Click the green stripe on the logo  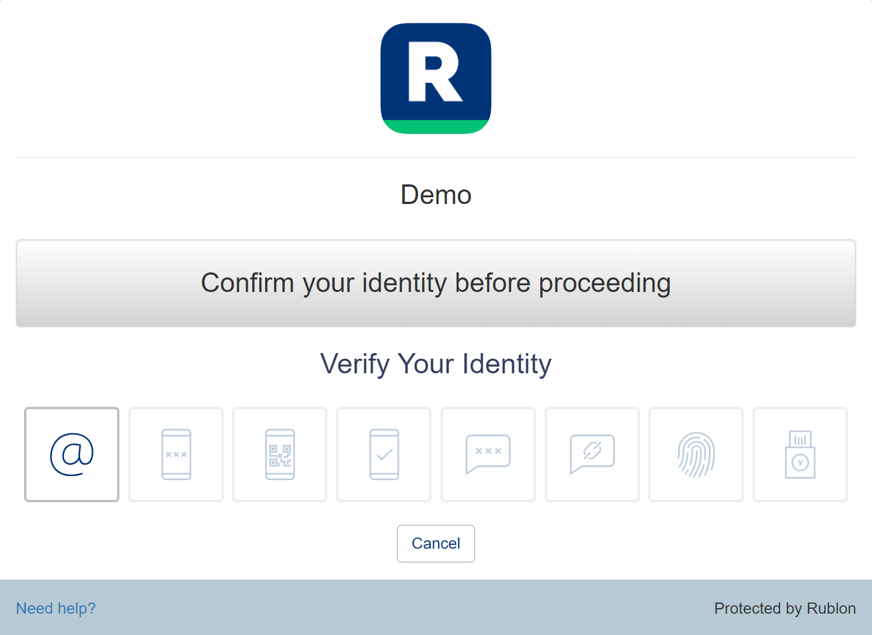point(436,127)
